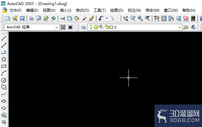Open the Tool Palettes window icon
This screenshot has width=202, height=127.
coord(171,18)
